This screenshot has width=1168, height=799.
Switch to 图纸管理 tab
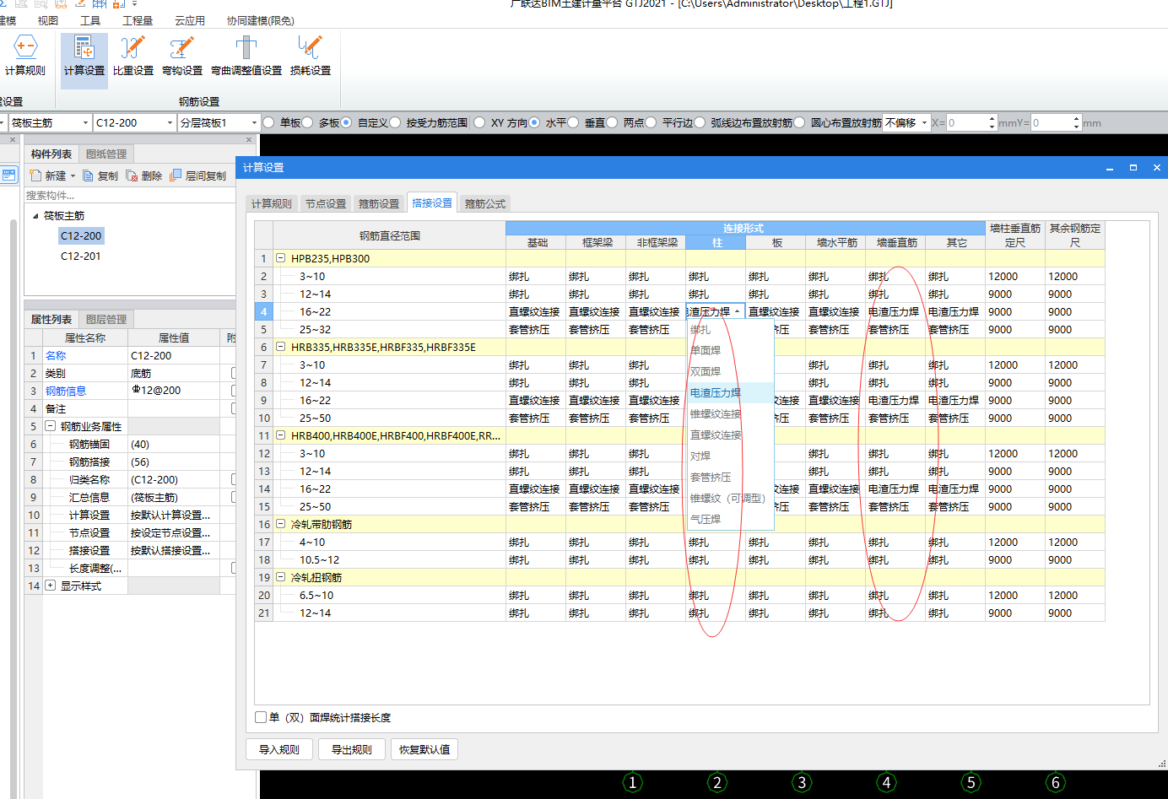click(106, 154)
